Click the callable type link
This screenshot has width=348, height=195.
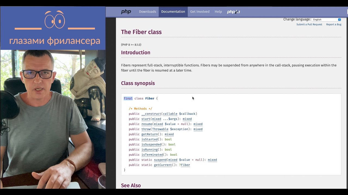170,114
